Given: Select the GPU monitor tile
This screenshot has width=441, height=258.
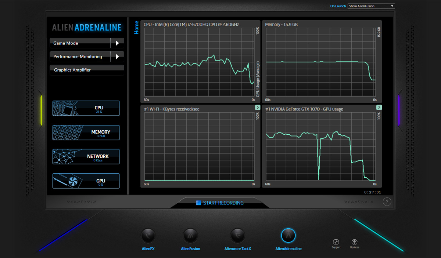Looking at the screenshot, I should pos(86,181).
